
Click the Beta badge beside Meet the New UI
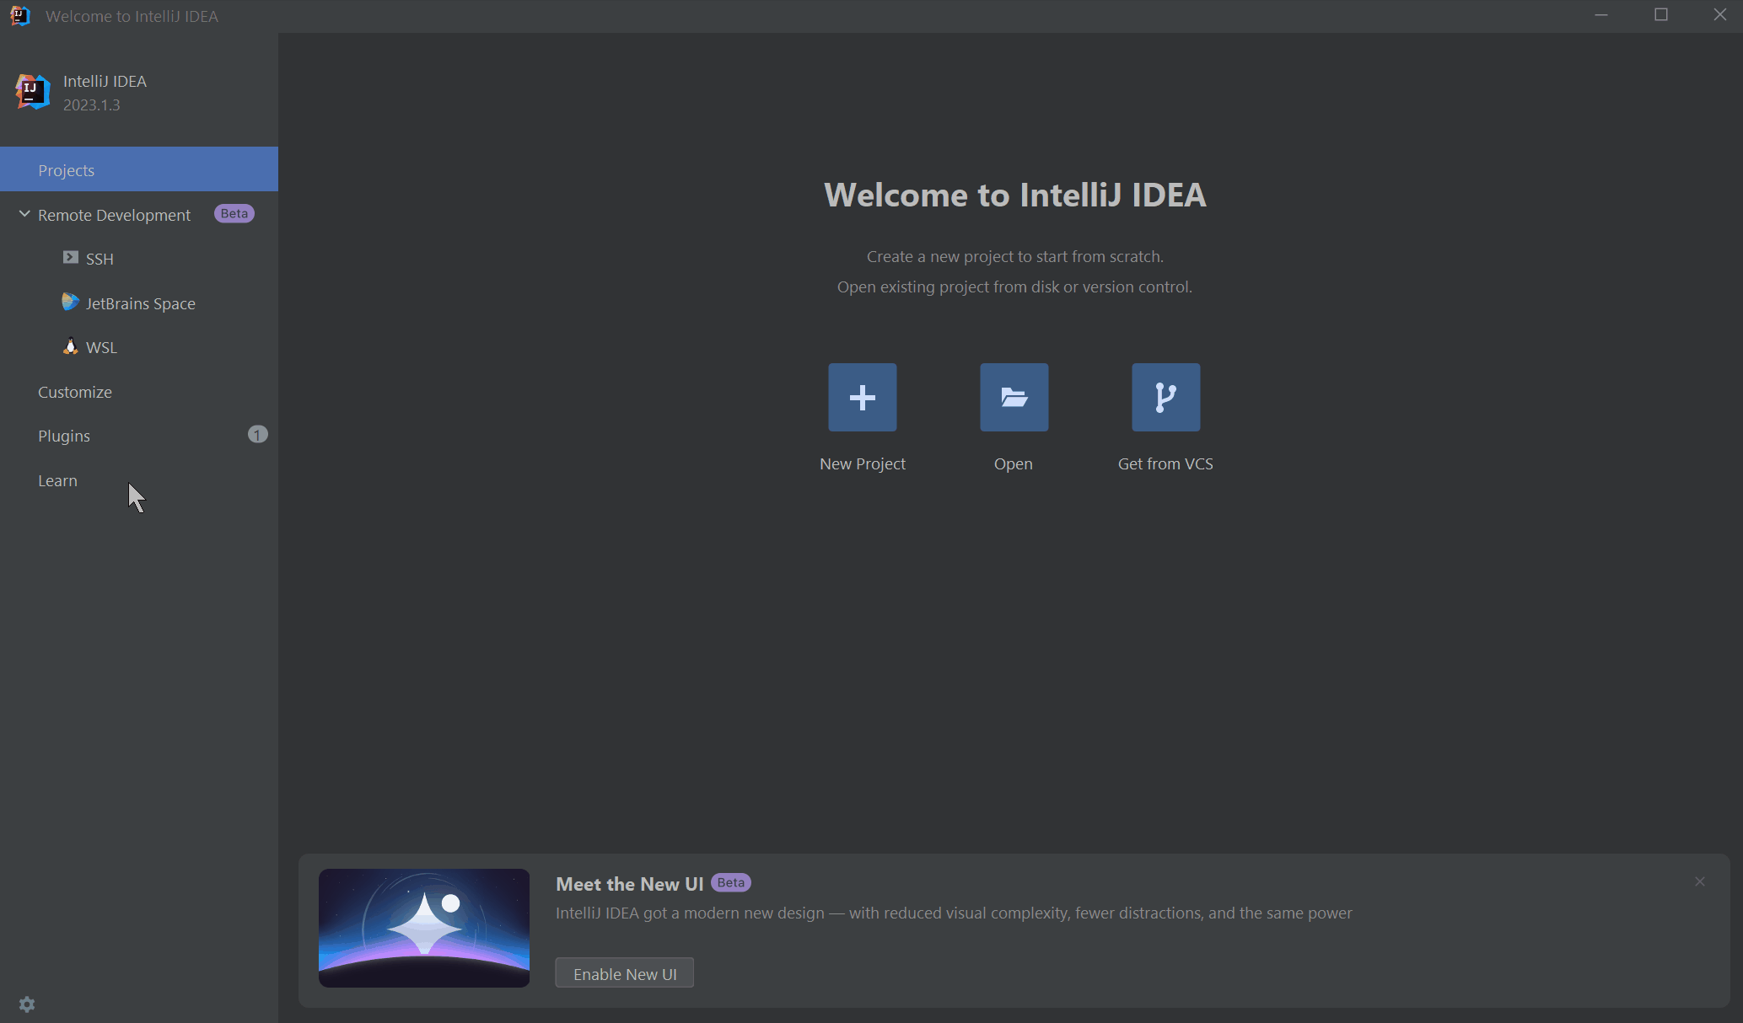731,882
